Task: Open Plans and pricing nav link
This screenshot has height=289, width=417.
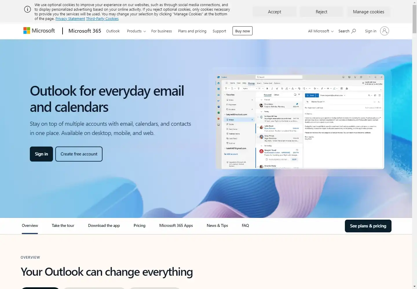Action: tap(192, 31)
